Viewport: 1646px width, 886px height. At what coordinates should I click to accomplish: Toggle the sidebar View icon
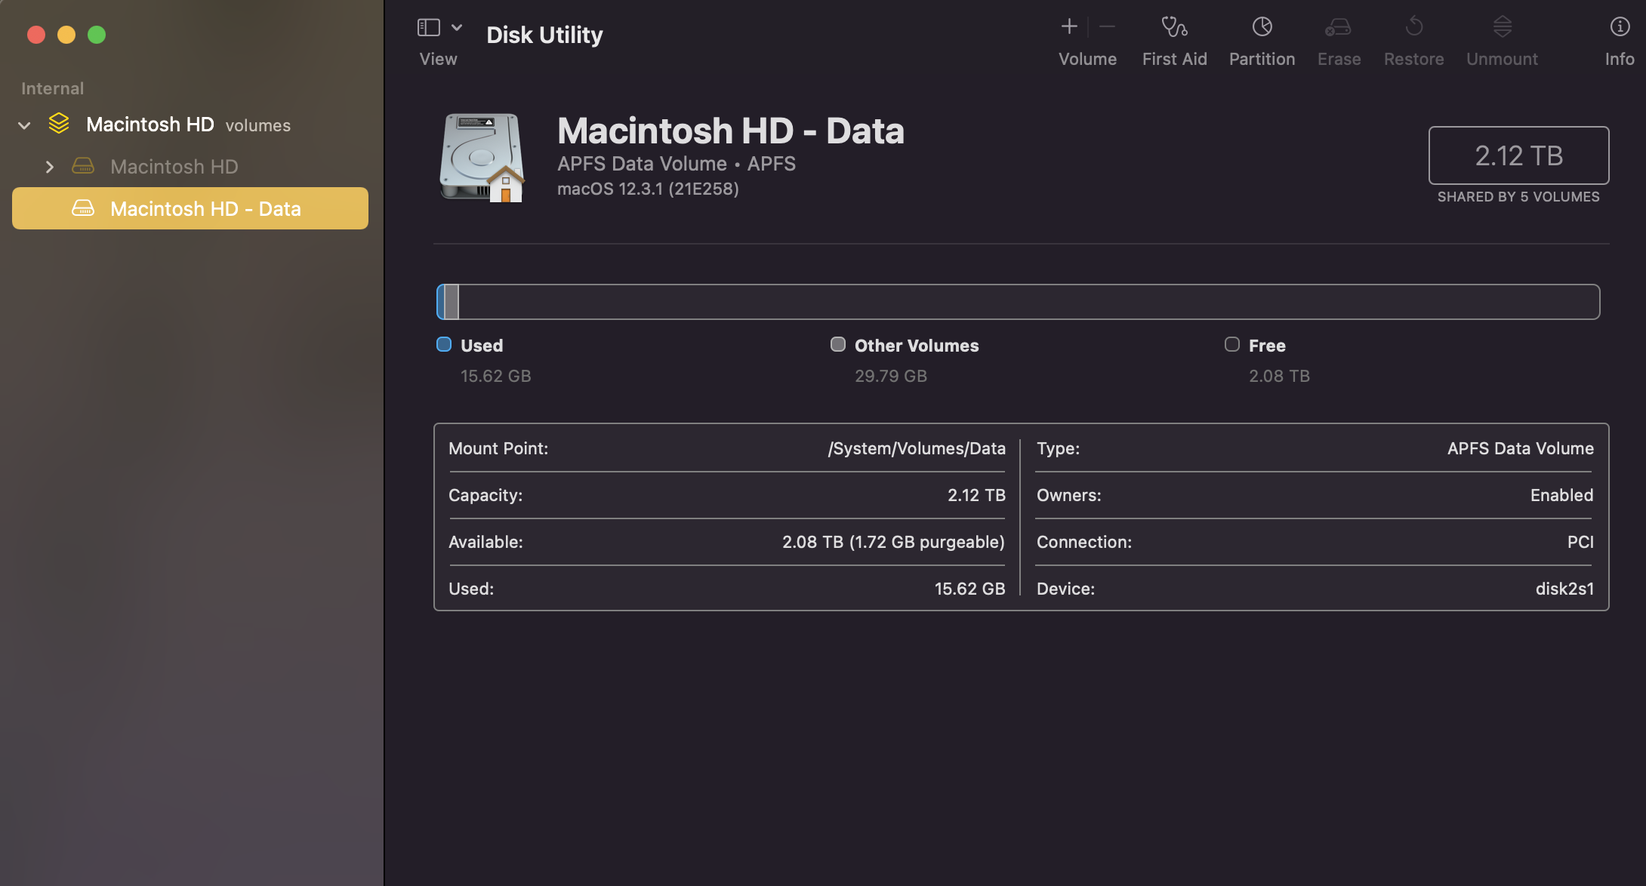click(x=429, y=27)
